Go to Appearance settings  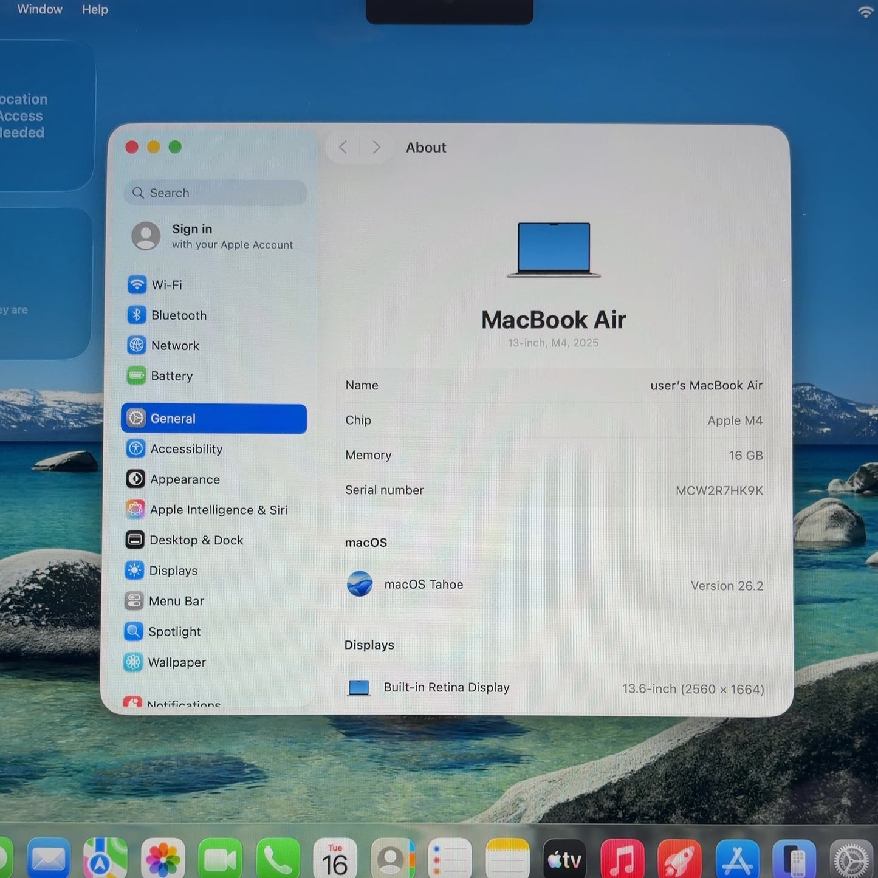(x=173, y=479)
